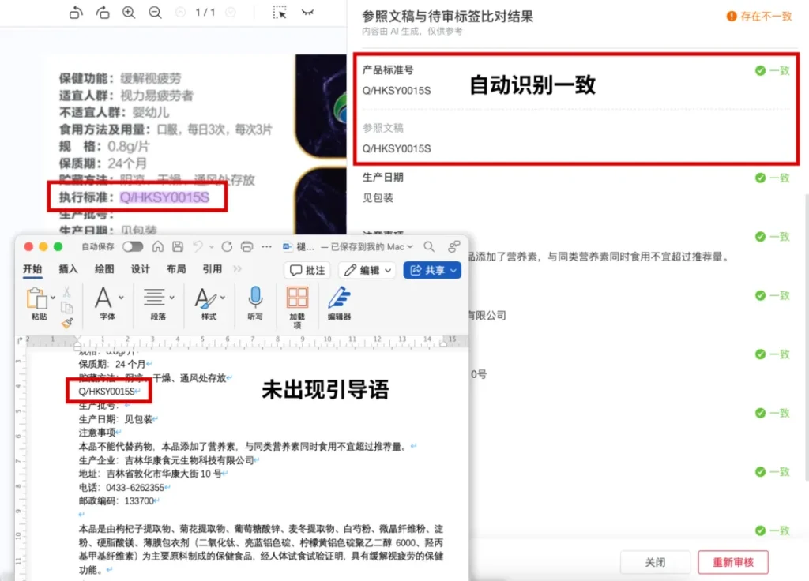Switch to the Insert ribbon tab
Image resolution: width=809 pixels, height=581 pixels.
point(69,269)
